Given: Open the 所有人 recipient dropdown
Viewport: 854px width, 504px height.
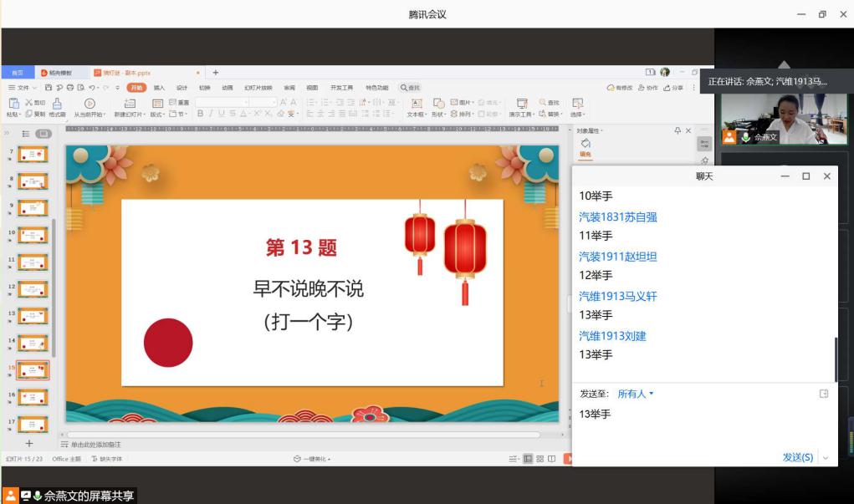Looking at the screenshot, I should [x=635, y=394].
